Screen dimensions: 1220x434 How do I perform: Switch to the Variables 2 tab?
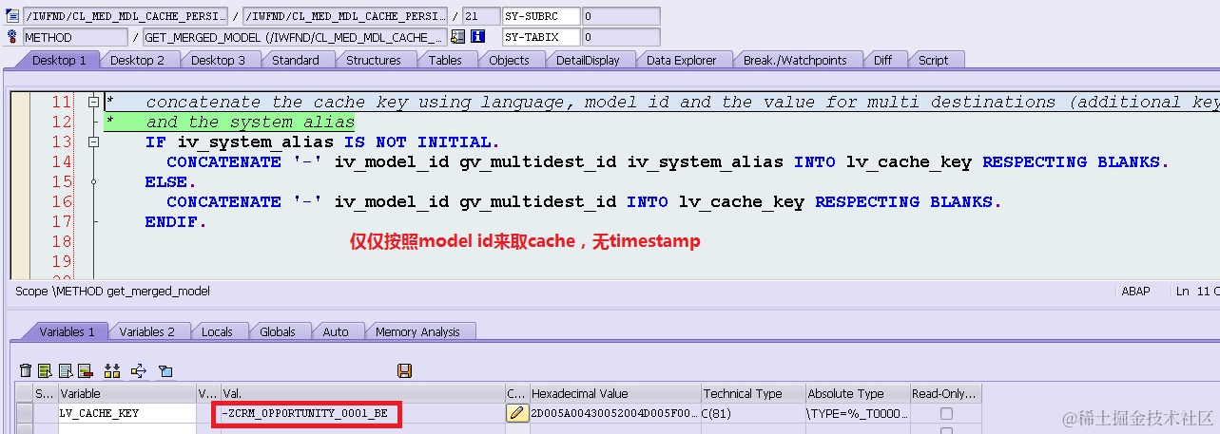tap(147, 331)
